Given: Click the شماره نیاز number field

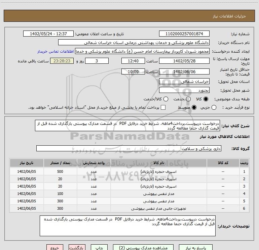Looking at the screenshot, I should (184, 34).
